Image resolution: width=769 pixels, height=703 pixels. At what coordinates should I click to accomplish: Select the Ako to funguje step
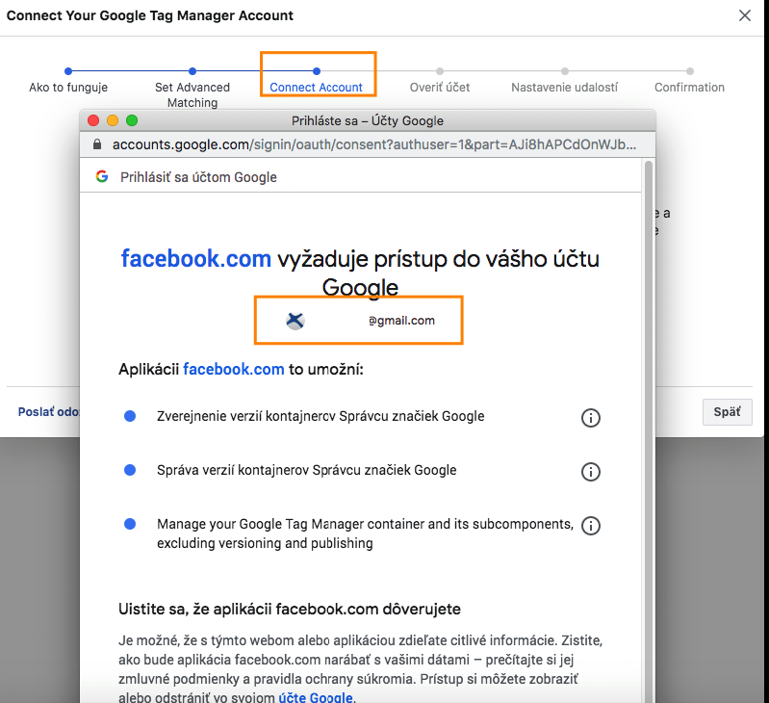(x=68, y=87)
